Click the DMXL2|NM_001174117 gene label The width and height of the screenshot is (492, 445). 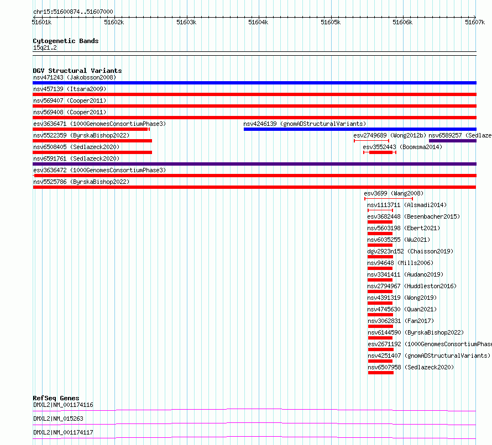[63, 432]
